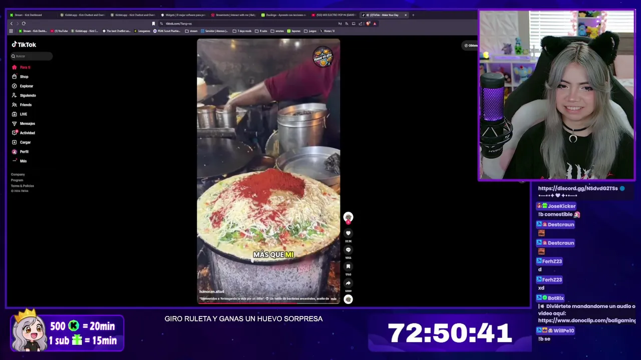Switch to Stream - Kick Dashboard tab
641x360 pixels.
pyautogui.click(x=31, y=15)
